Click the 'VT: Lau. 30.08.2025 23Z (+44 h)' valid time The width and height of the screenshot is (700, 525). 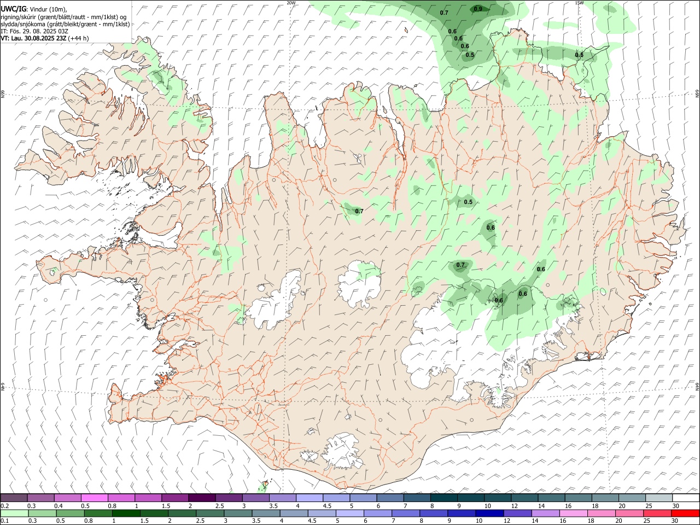(x=45, y=38)
